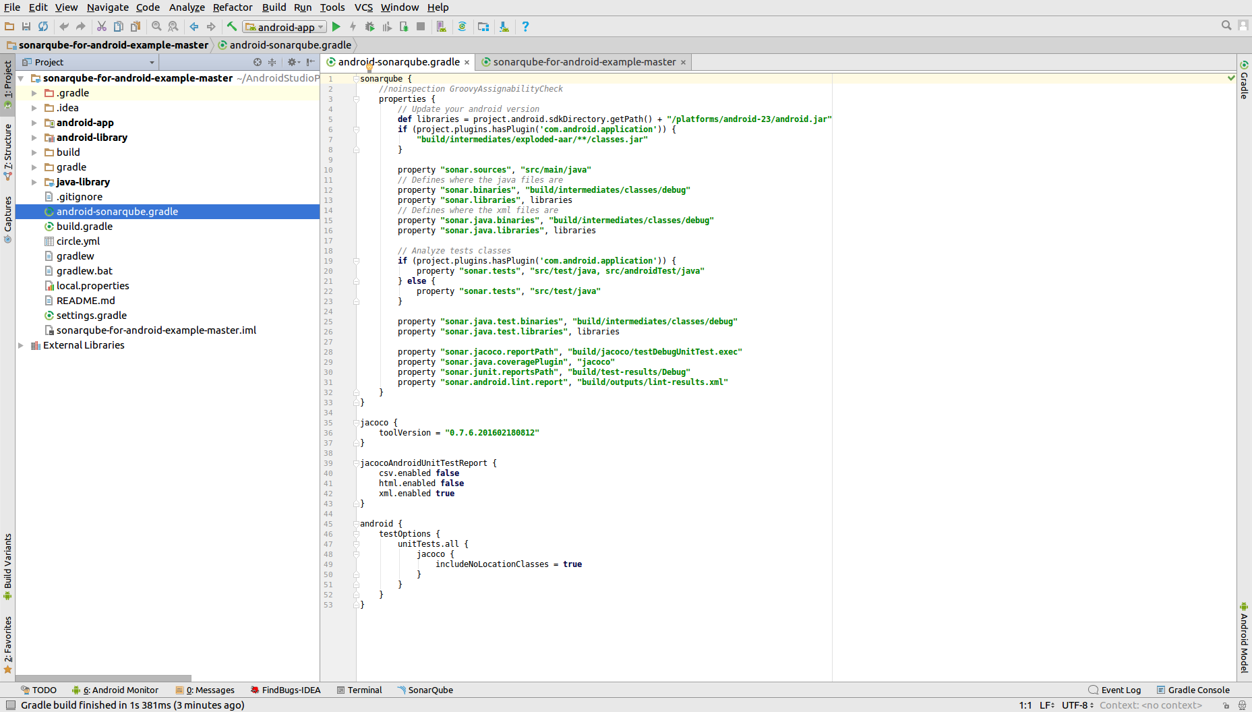Open the FindBugs-IDEA tool window
1252x712 pixels.
[285, 690]
